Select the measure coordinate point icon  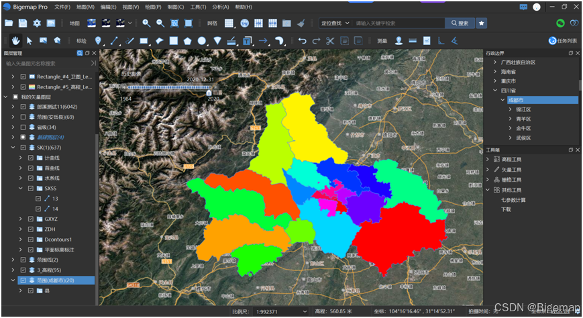(x=399, y=40)
